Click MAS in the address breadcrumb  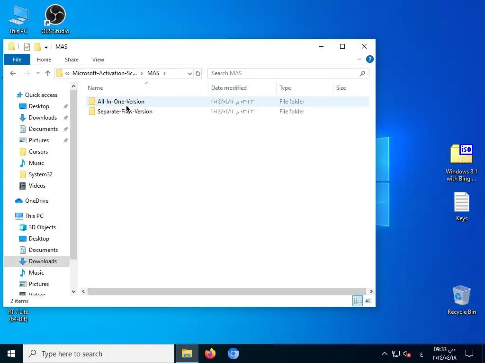coord(153,73)
